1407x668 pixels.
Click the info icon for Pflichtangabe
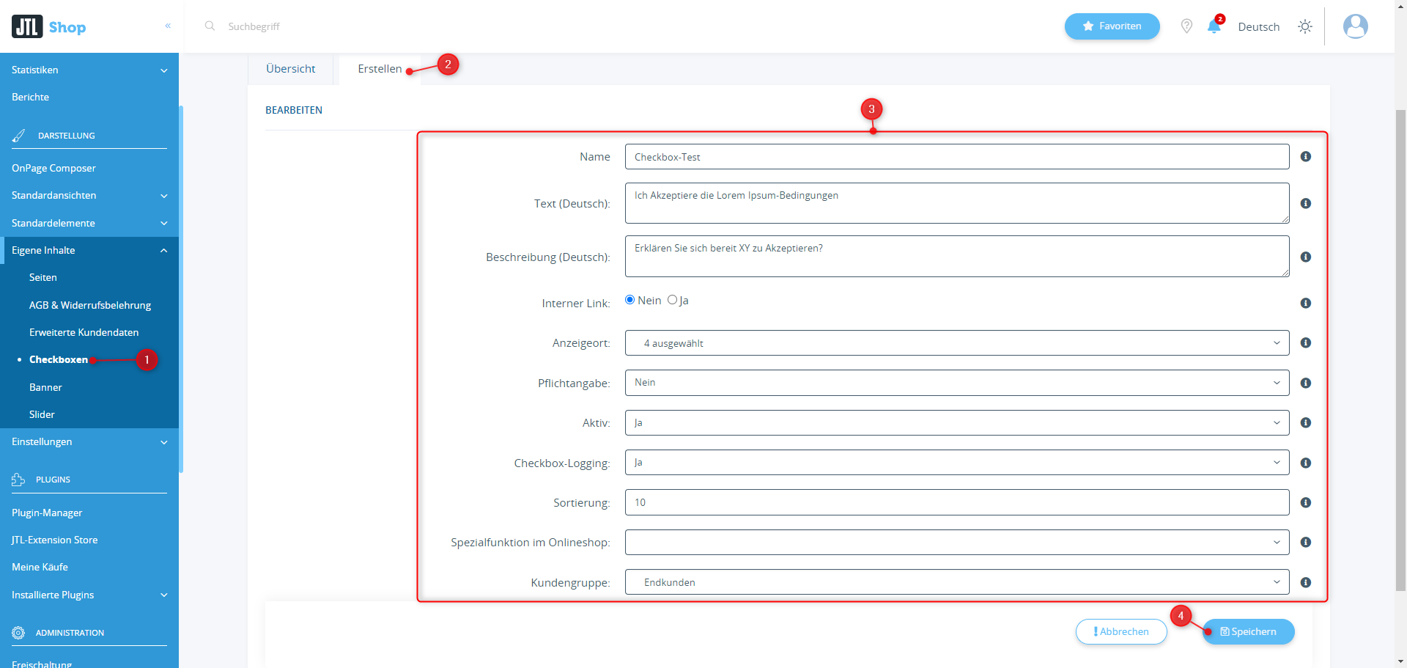pos(1306,383)
